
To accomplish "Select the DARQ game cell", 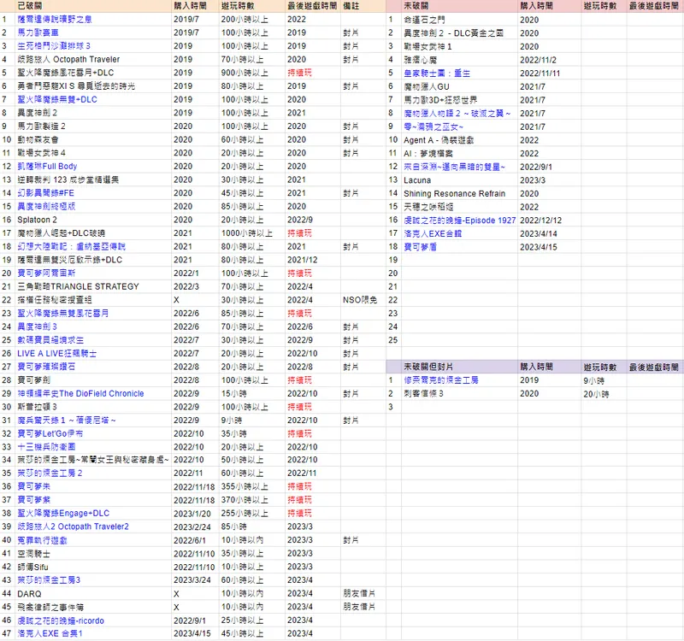I will click(30, 593).
